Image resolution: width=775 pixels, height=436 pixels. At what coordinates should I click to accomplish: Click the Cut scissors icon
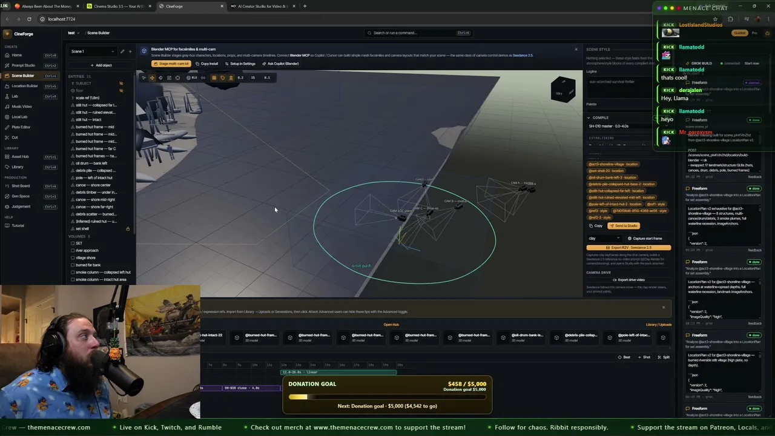coord(7,137)
